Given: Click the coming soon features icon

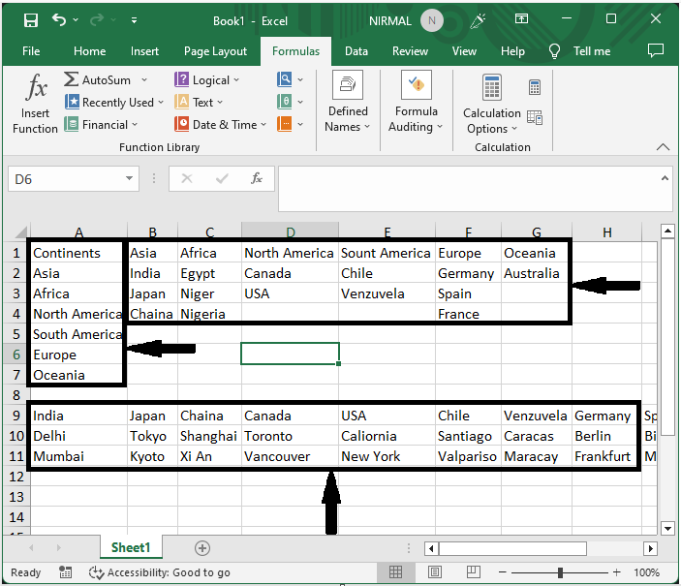Looking at the screenshot, I should 478,20.
